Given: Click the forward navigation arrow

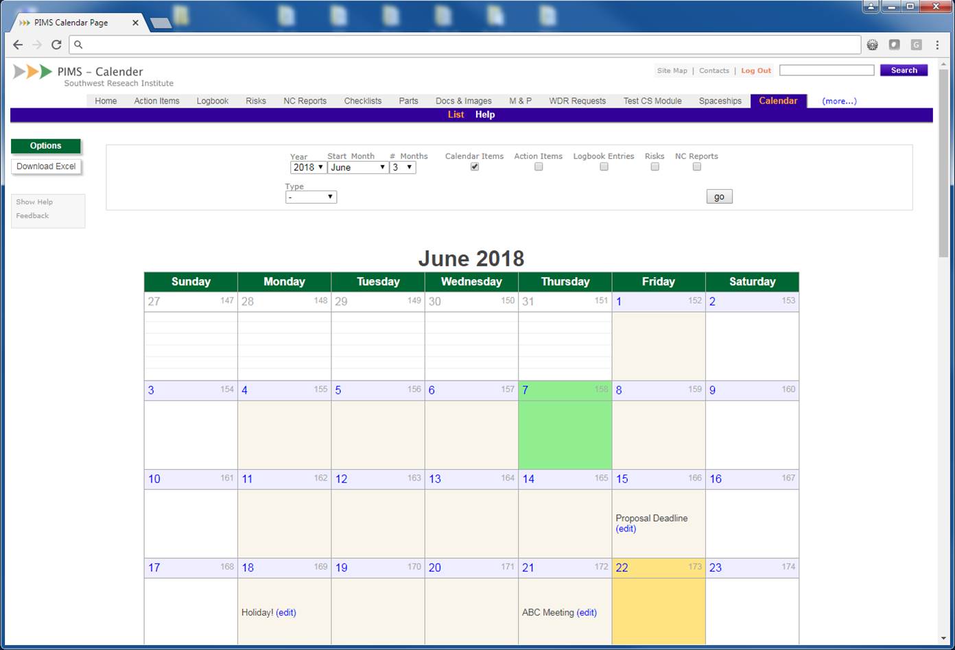Looking at the screenshot, I should [x=37, y=45].
